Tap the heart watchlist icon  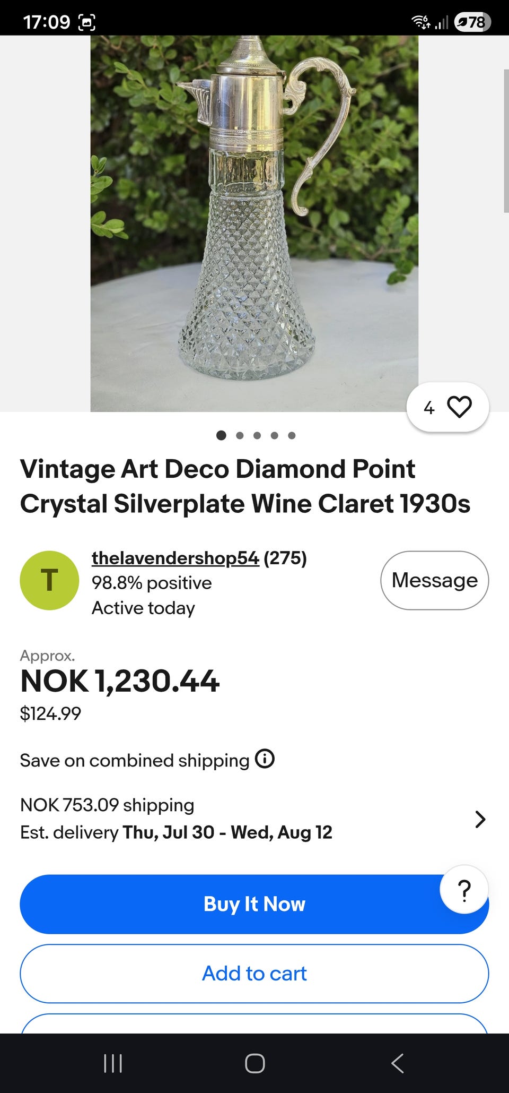pyautogui.click(x=459, y=407)
